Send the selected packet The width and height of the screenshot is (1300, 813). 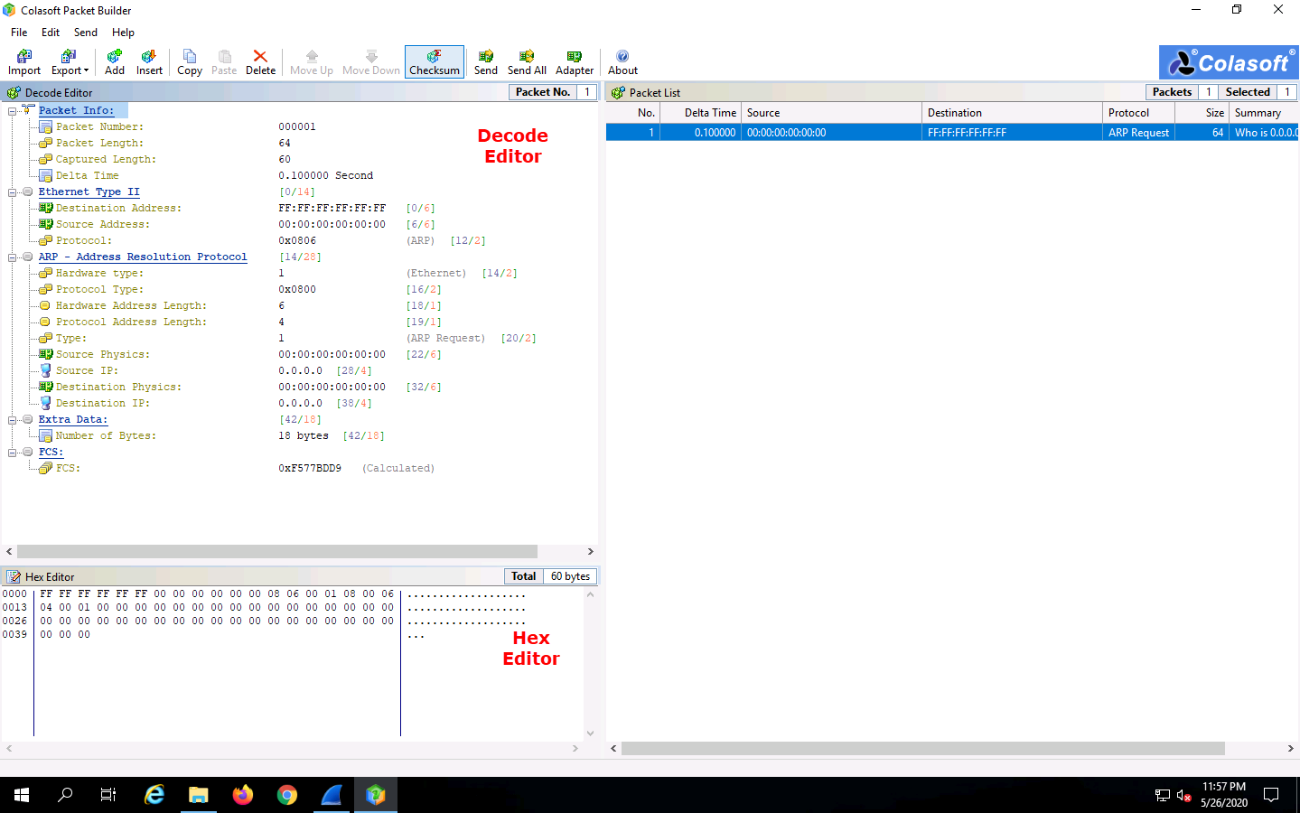coord(486,62)
